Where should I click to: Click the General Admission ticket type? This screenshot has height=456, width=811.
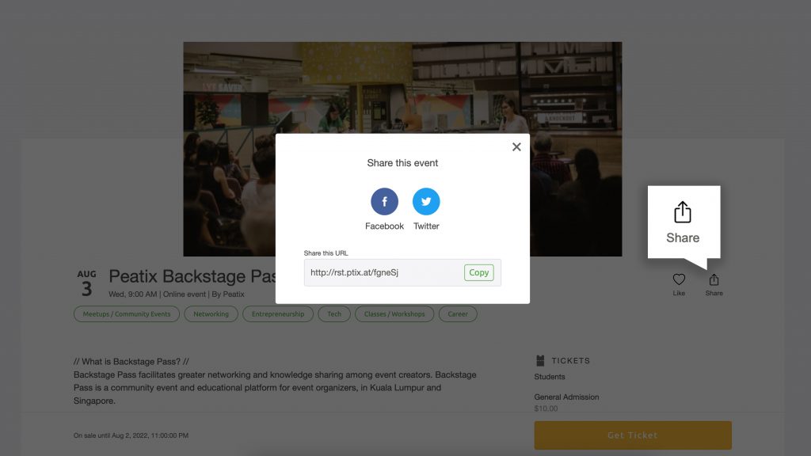566,397
